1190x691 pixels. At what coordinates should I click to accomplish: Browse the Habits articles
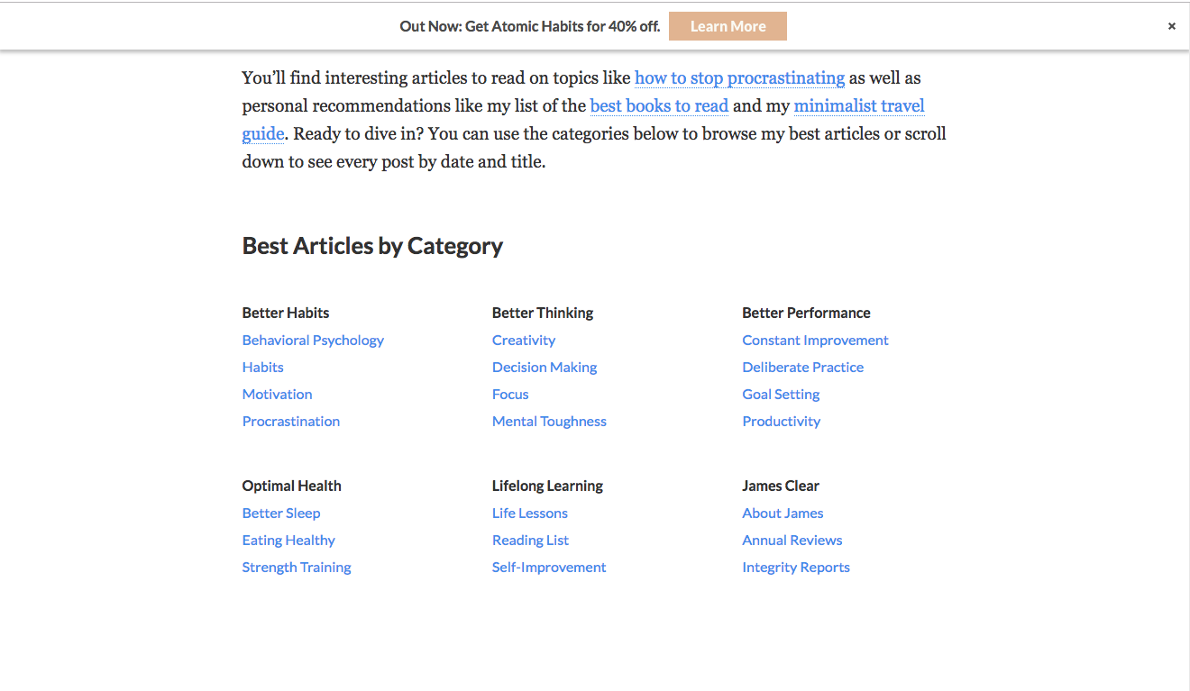pos(262,368)
